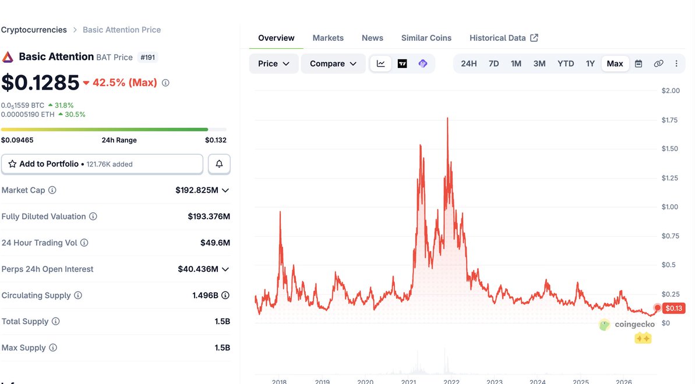Click the price alert bell icon
699x384 pixels.
coord(220,164)
